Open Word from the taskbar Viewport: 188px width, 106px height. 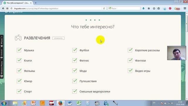point(70,103)
